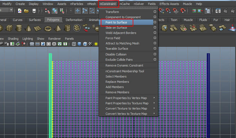Open the Render View window icon
The image size is (236, 138).
tap(218, 11)
